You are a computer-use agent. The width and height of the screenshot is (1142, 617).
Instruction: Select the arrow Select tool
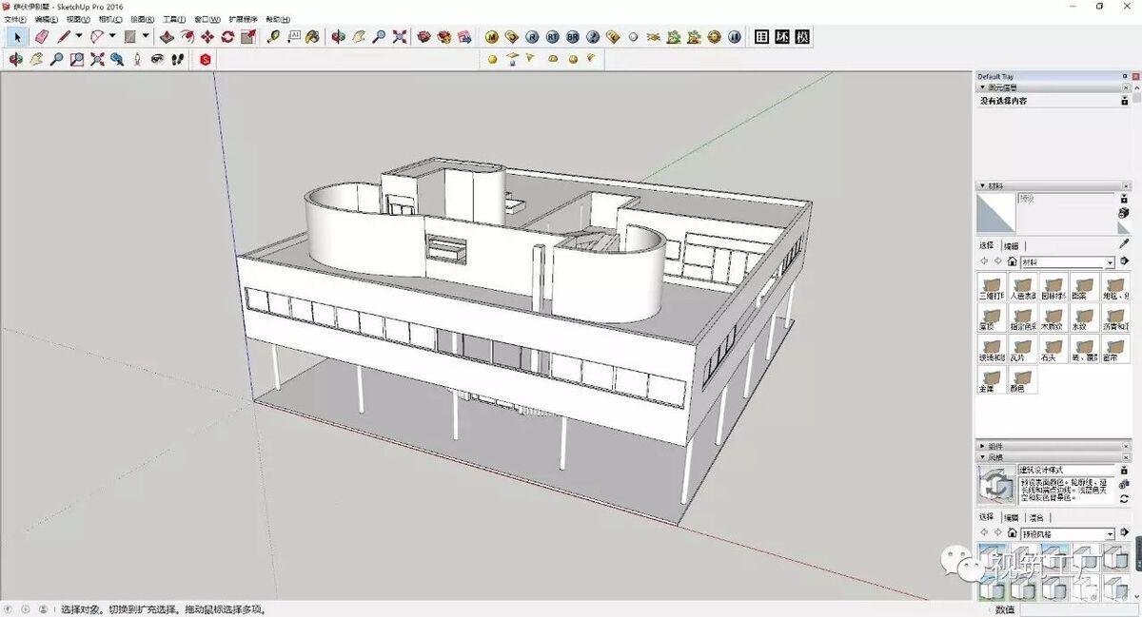[x=17, y=37]
